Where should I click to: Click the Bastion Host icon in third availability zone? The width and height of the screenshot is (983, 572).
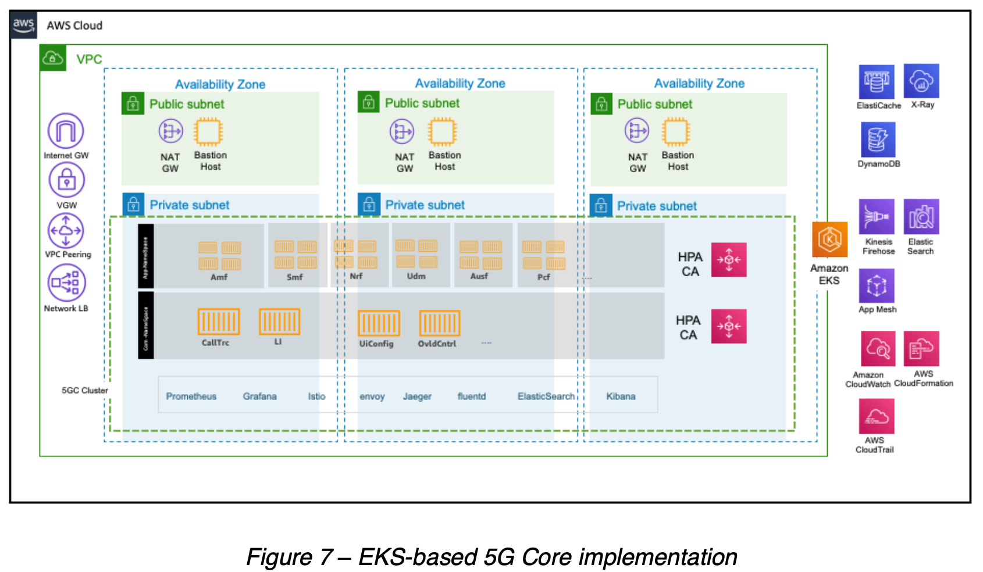point(676,131)
